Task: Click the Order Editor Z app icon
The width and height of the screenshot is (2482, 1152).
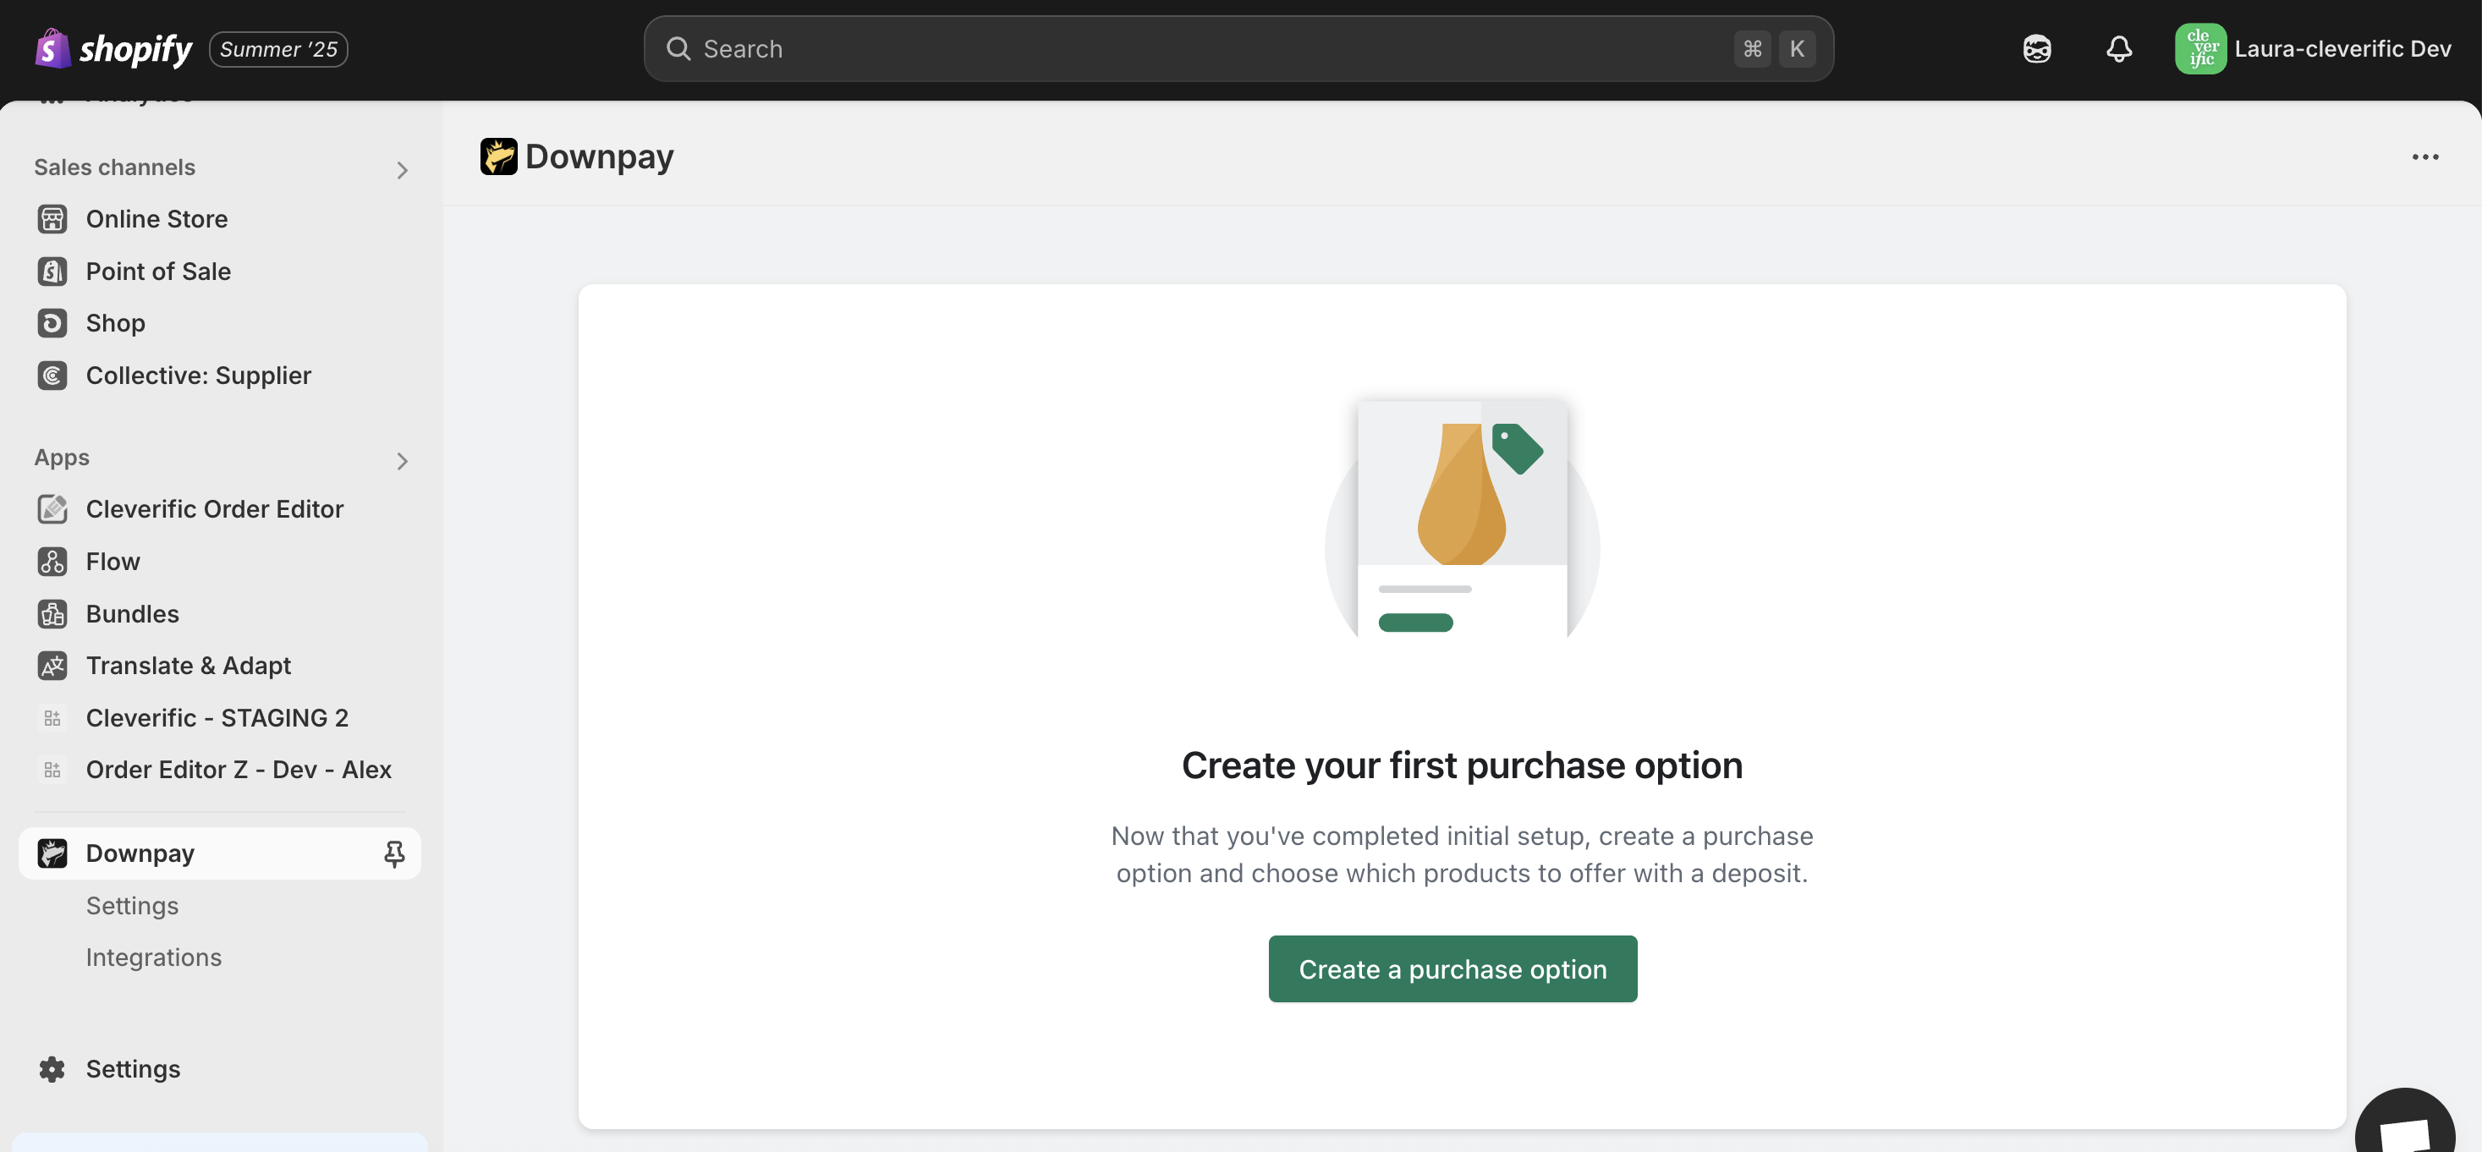Action: (52, 771)
